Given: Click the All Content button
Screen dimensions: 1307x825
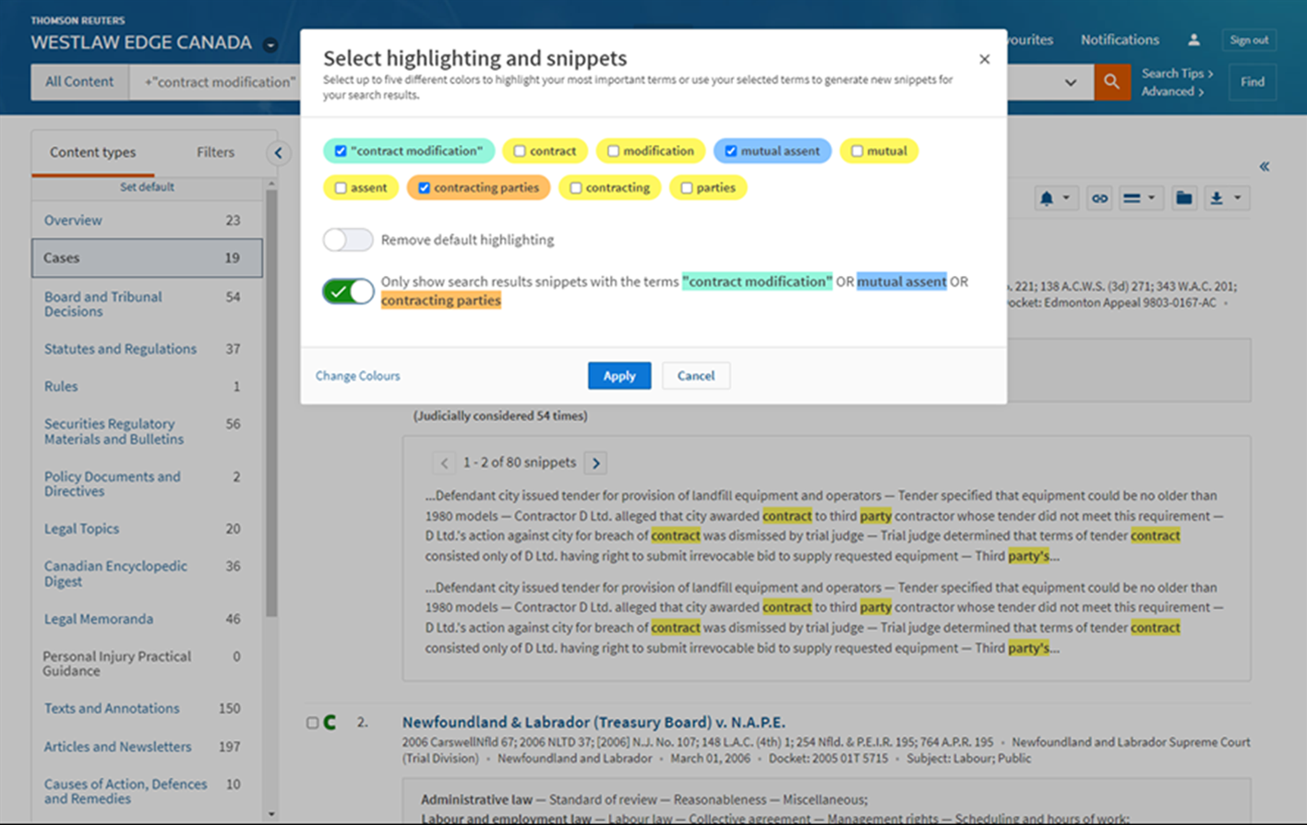Looking at the screenshot, I should click(79, 82).
